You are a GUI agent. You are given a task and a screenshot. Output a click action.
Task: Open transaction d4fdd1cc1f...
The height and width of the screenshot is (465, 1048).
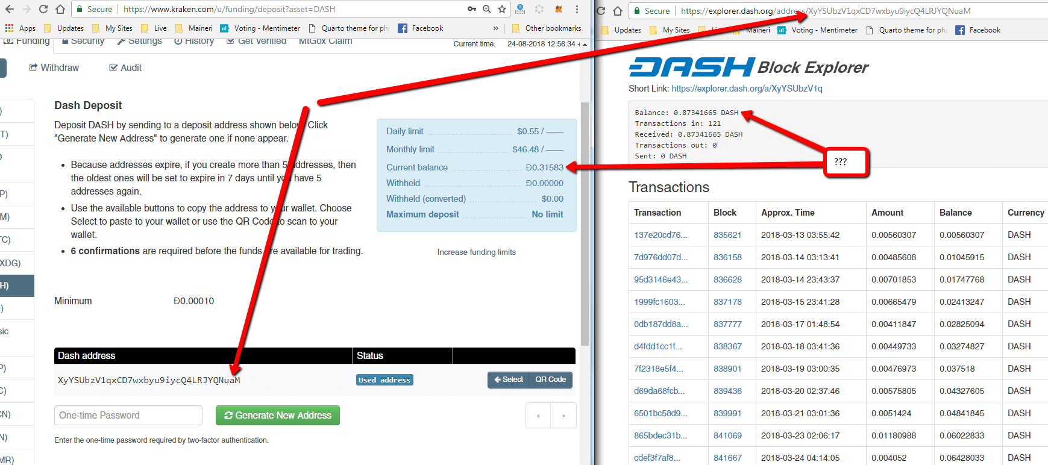tap(658, 346)
